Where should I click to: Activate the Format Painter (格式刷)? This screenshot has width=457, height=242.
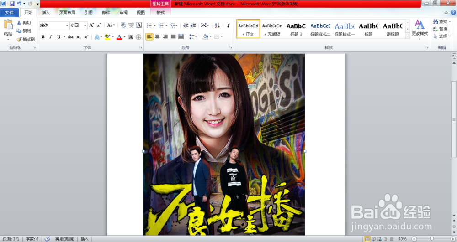click(x=26, y=39)
